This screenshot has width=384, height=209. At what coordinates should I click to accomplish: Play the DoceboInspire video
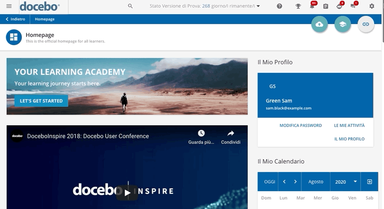coord(127,192)
